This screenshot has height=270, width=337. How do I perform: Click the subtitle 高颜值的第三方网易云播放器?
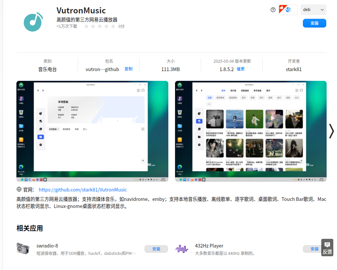pyautogui.click(x=87, y=20)
